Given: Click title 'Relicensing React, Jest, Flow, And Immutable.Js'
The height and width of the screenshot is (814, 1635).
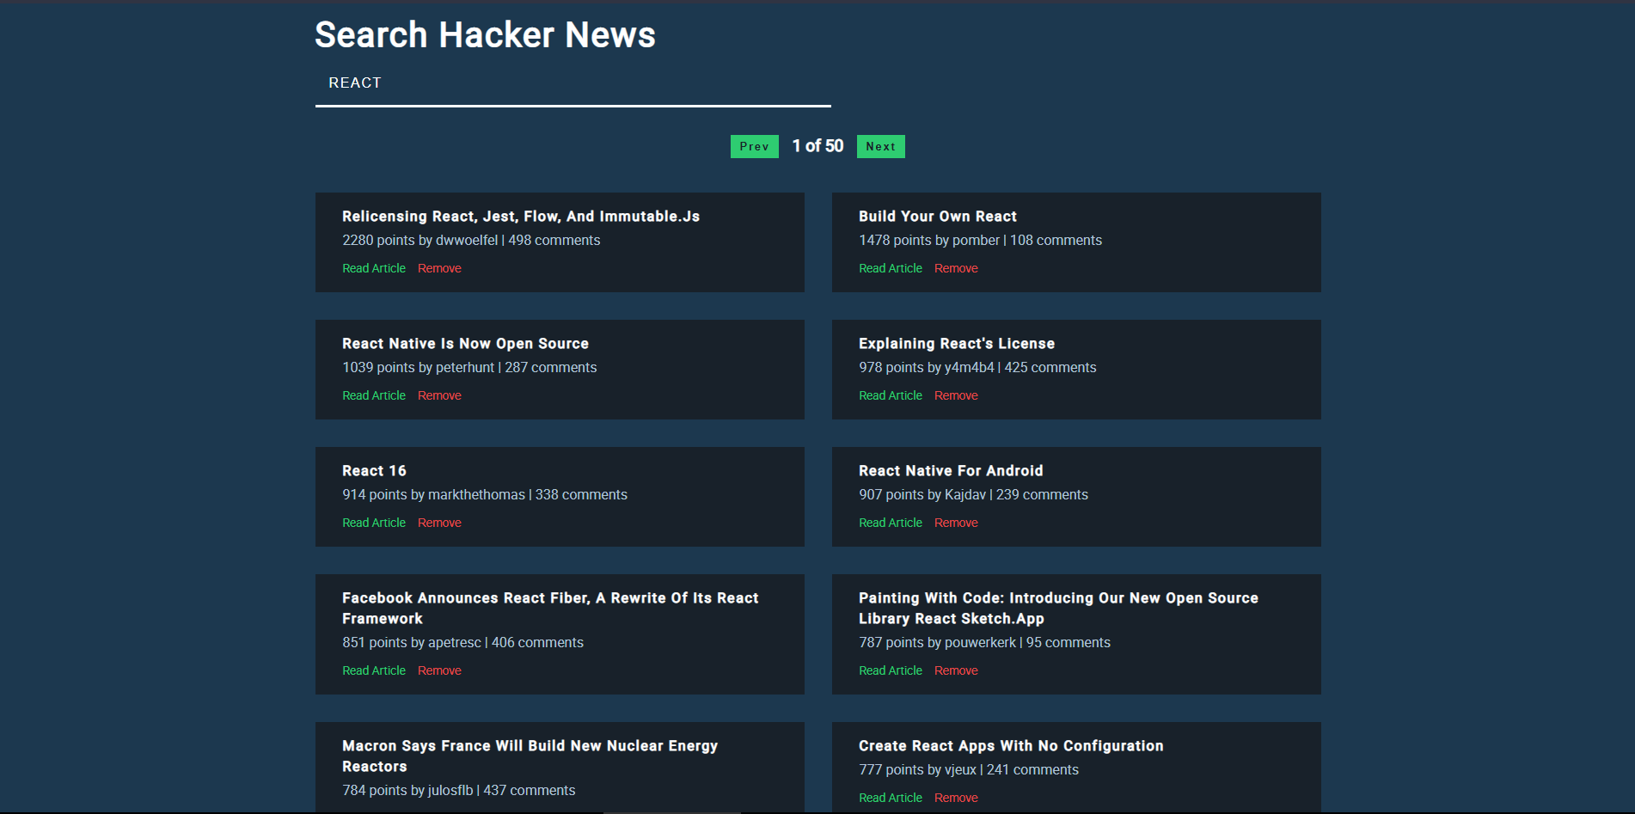Looking at the screenshot, I should click(x=521, y=217).
